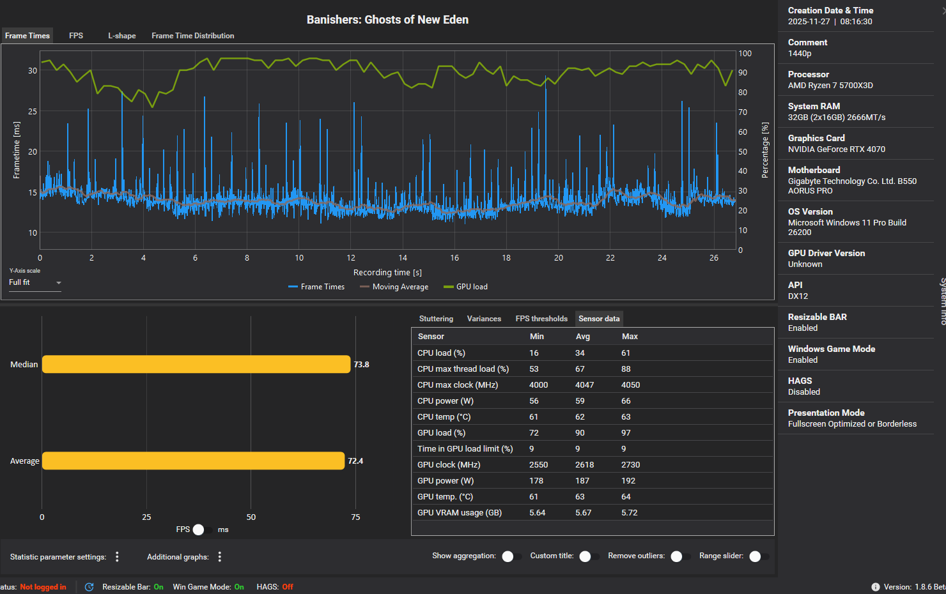Click Win Game Mode: On in status bar

[208, 587]
